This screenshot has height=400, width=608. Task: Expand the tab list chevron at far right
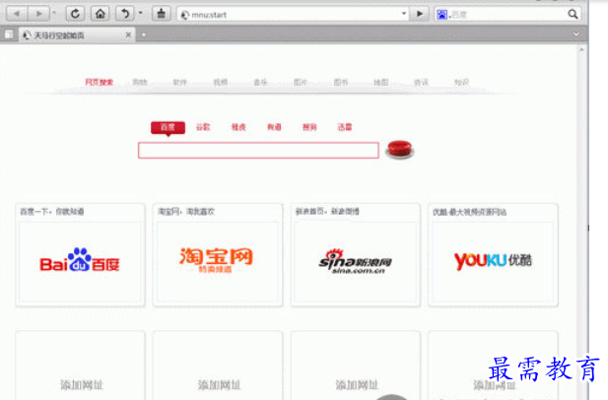point(576,34)
